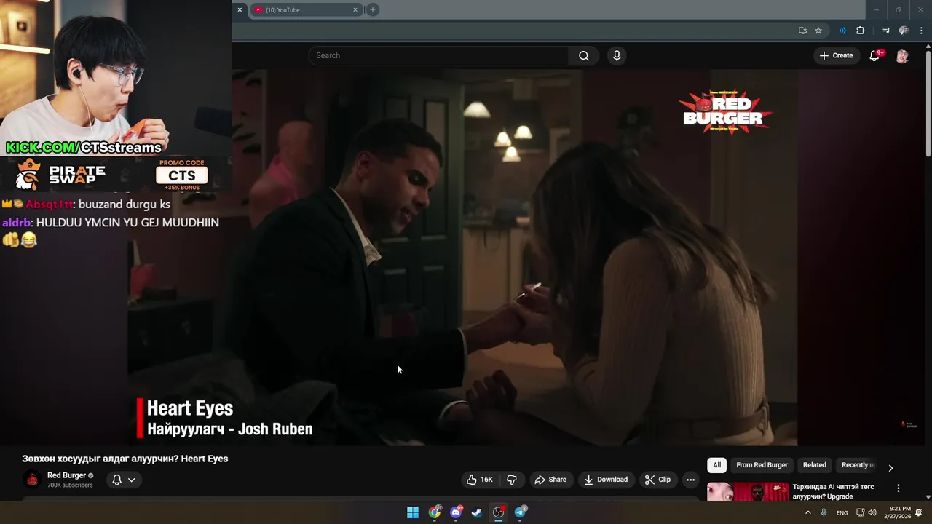The width and height of the screenshot is (932, 524).
Task: Bookmark this page with the star icon
Action: (818, 31)
